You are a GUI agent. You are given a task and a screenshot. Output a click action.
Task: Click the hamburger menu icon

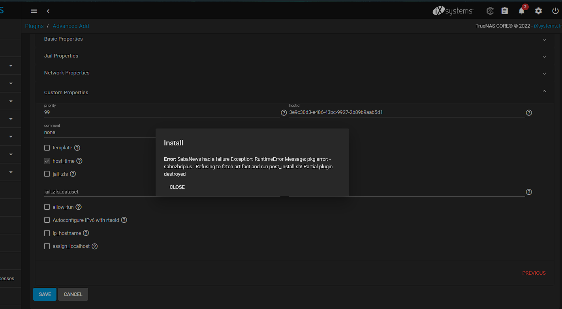34,11
